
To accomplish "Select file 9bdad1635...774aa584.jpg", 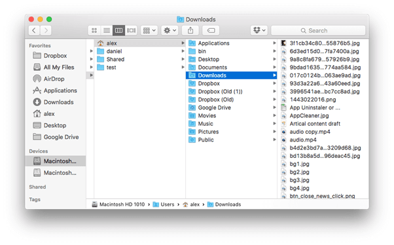I will [323, 67].
